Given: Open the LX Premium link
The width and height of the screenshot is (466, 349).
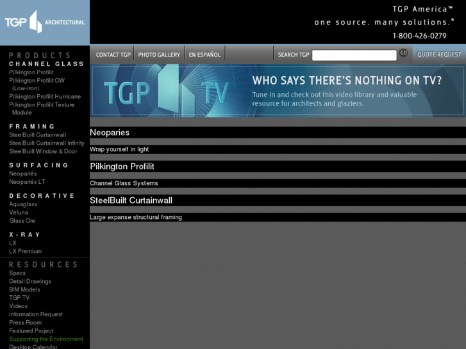Looking at the screenshot, I should click(25, 251).
